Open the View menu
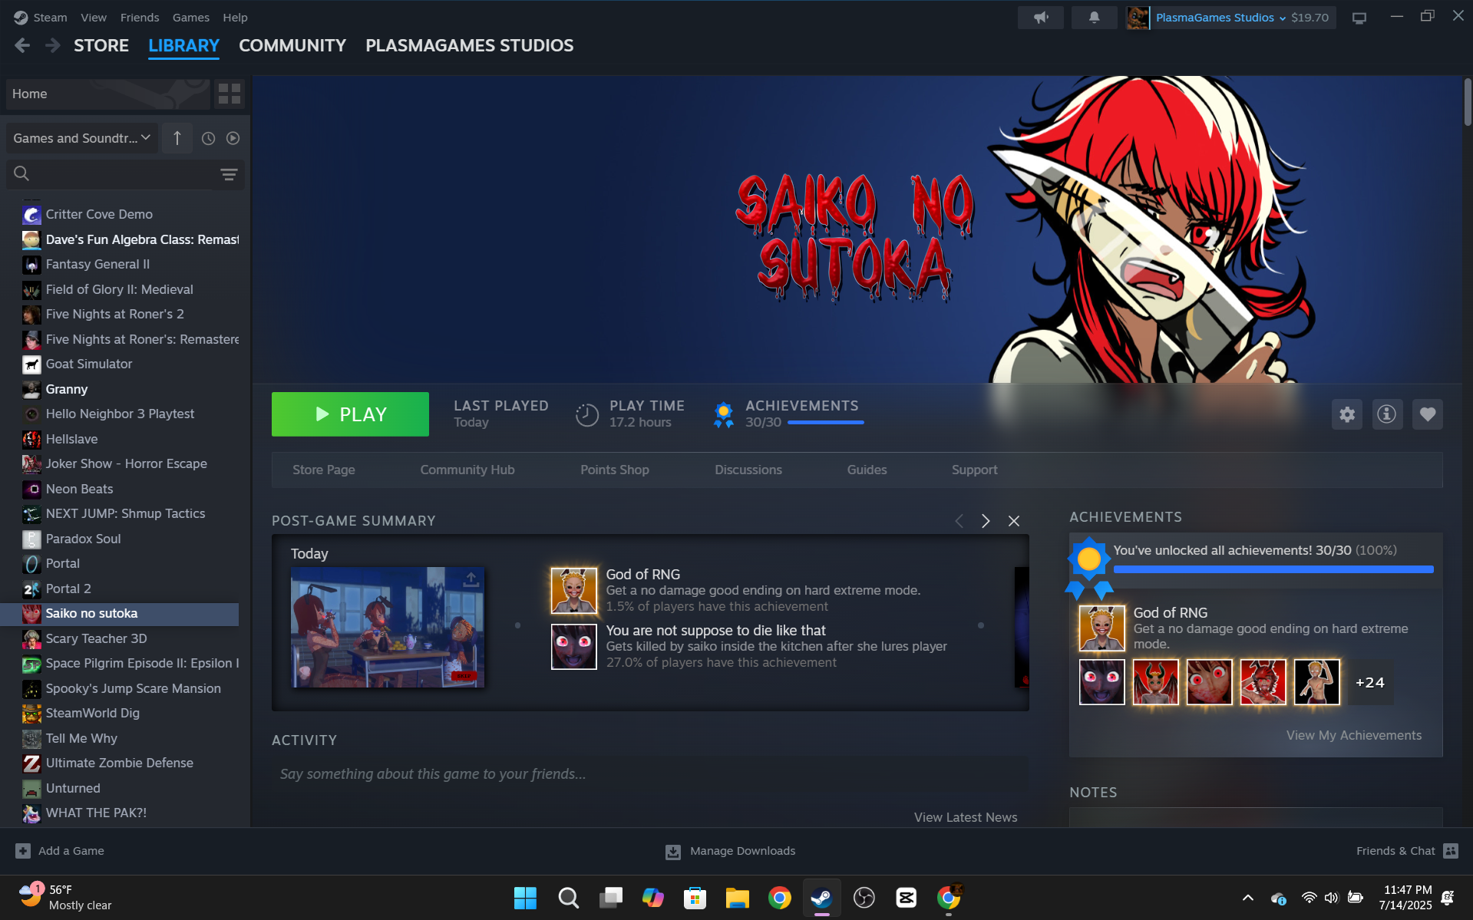This screenshot has width=1473, height=920. click(94, 17)
